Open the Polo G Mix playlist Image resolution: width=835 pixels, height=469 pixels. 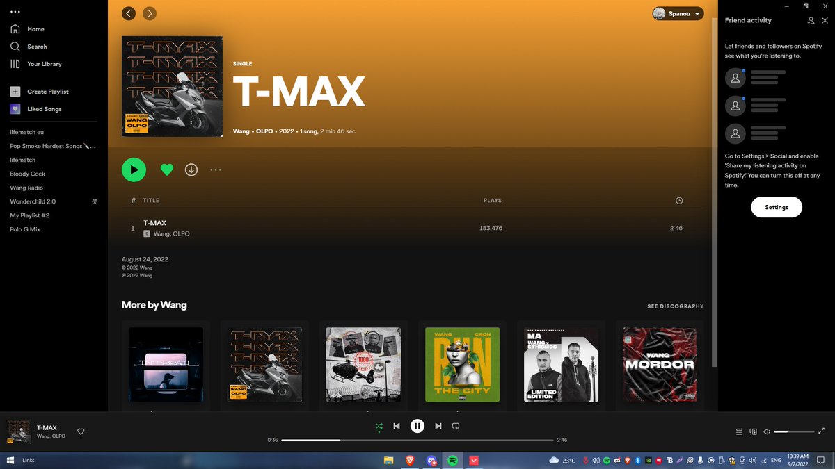[25, 229]
